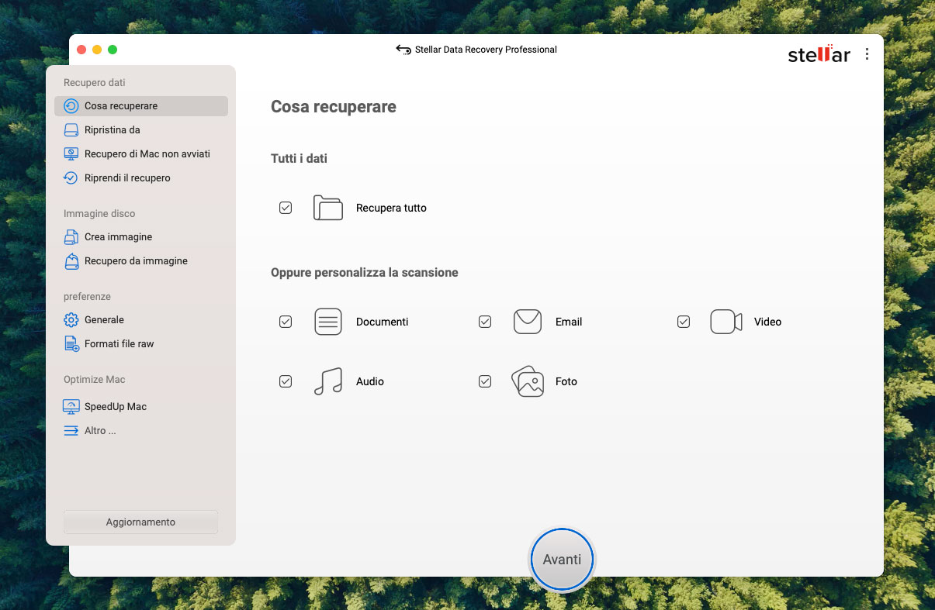Click the Altro ... label
This screenshot has width=935, height=610.
pos(100,431)
